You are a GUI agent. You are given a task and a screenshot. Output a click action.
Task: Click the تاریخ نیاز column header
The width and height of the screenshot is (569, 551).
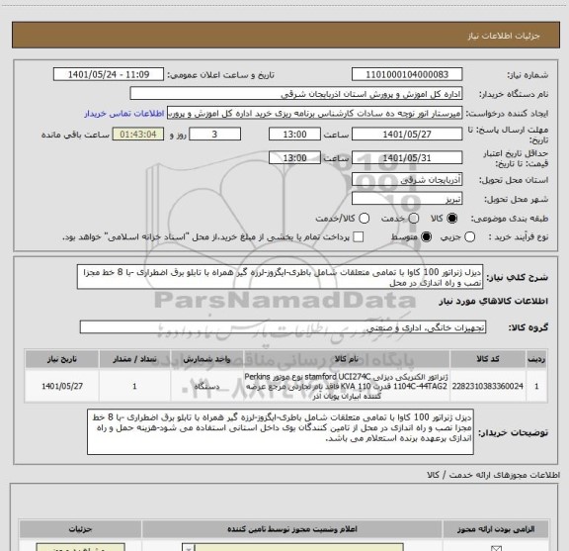tap(62, 359)
